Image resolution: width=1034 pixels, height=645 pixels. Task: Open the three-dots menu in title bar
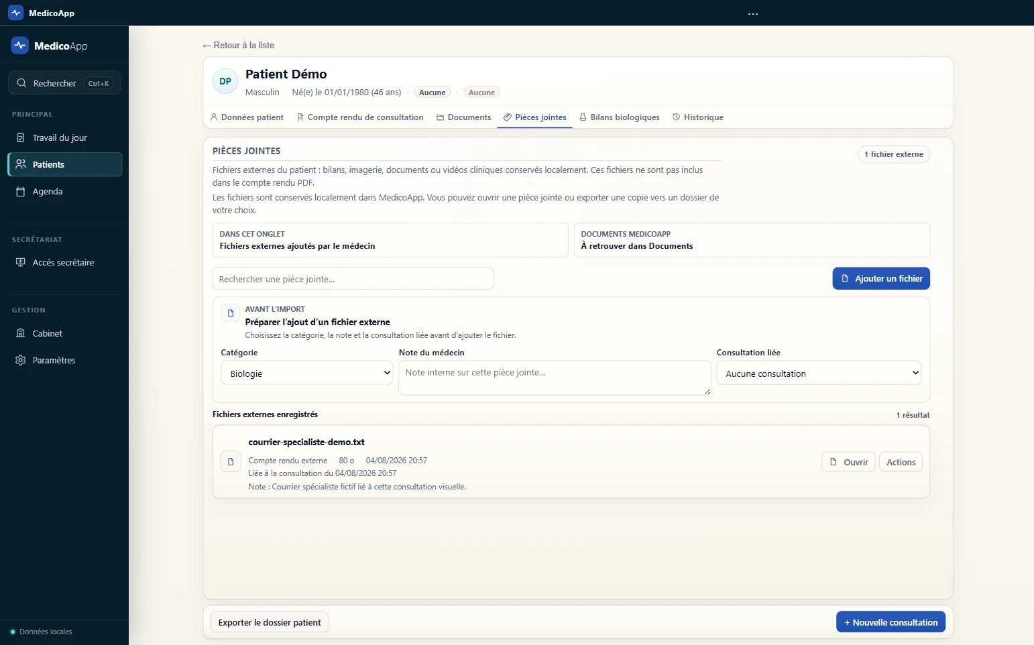(753, 13)
